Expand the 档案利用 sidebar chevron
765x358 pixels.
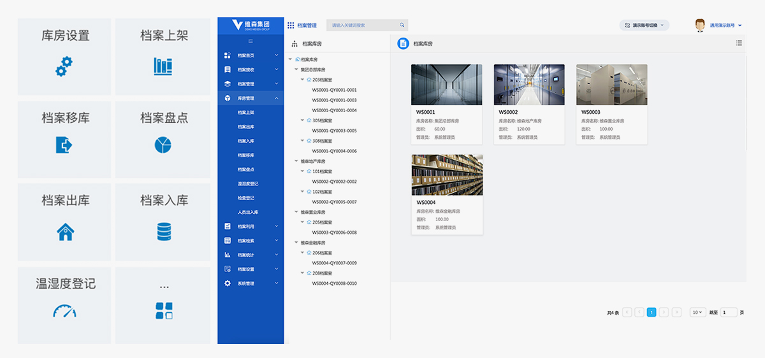[277, 226]
